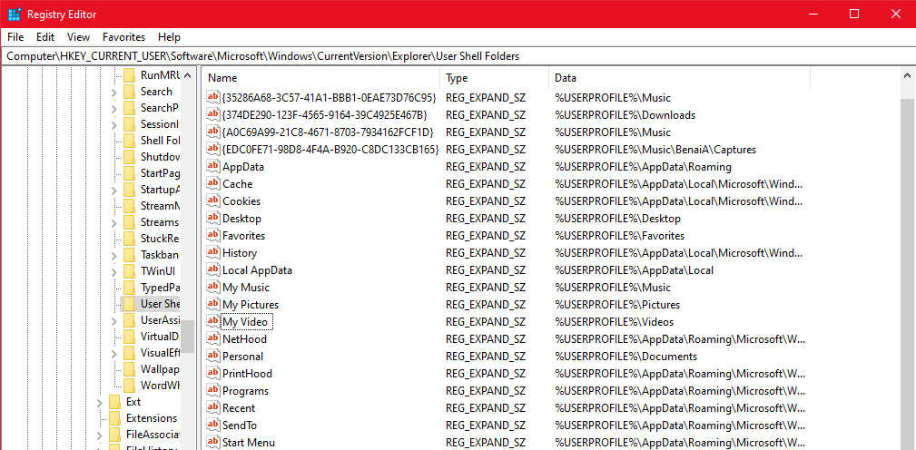Open the Favorites menu

pyautogui.click(x=123, y=37)
